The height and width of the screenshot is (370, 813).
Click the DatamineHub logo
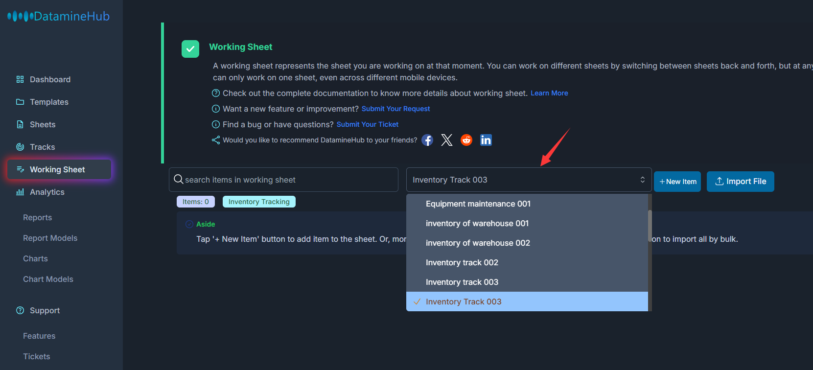coord(58,16)
